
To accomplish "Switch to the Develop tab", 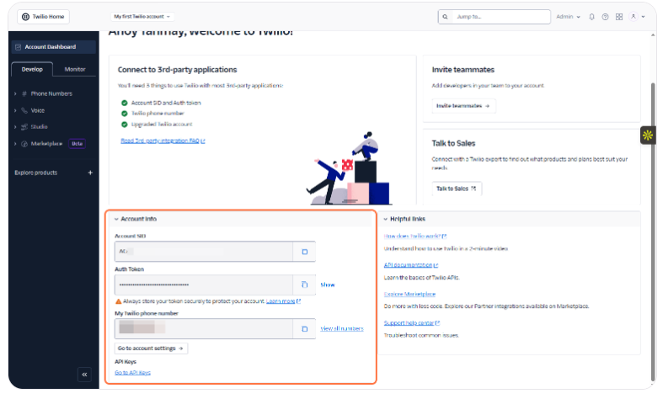I will 32,69.
